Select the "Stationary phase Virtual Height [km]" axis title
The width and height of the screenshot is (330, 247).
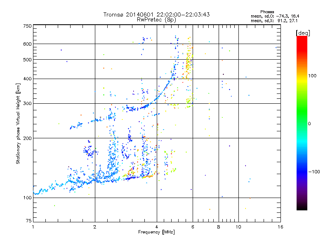tap(18, 124)
